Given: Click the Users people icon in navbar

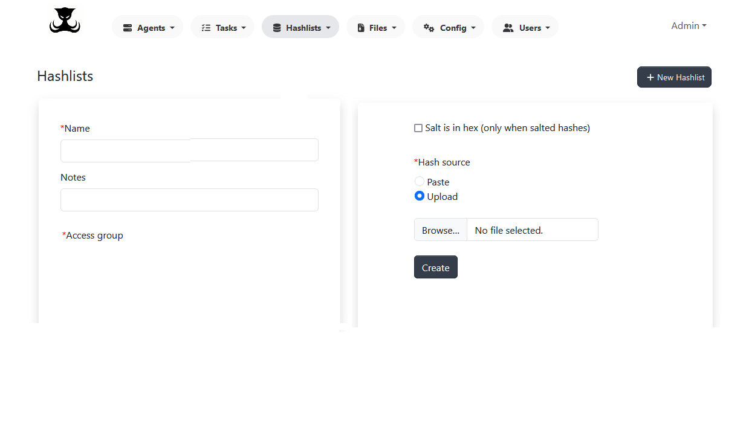Looking at the screenshot, I should (508, 27).
